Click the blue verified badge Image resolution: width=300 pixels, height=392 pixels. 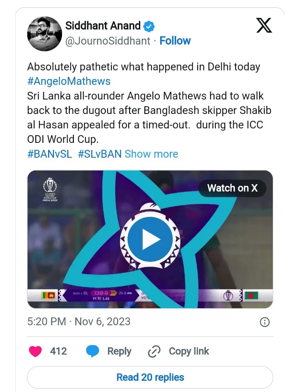[x=148, y=26]
